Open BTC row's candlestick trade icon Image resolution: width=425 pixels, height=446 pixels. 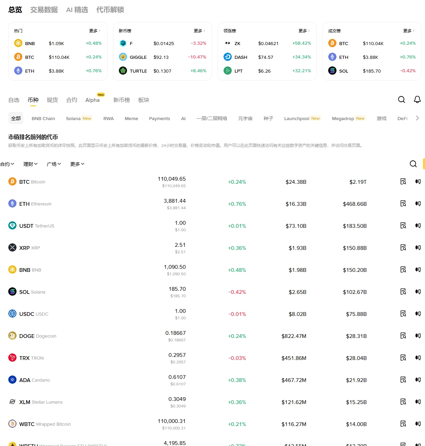(x=418, y=181)
